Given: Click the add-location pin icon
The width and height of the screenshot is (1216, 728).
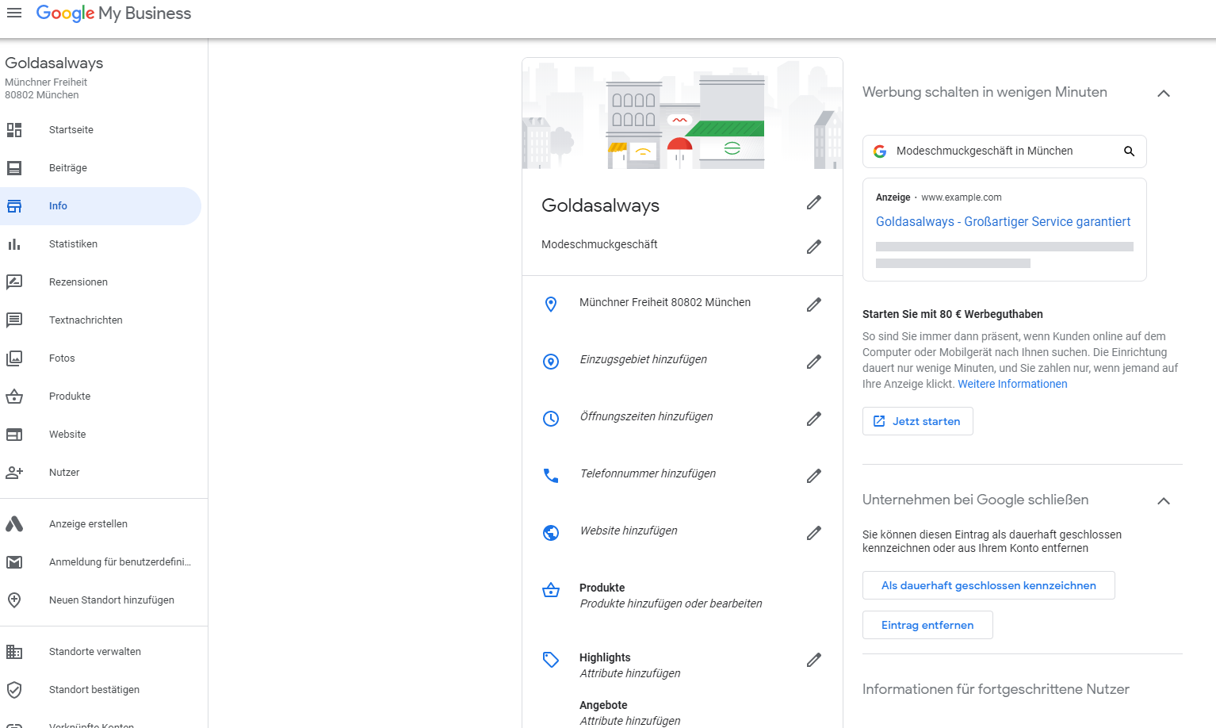Looking at the screenshot, I should (x=14, y=600).
